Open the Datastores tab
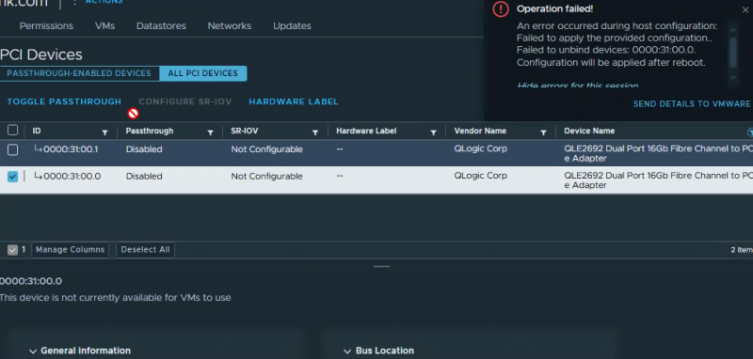The height and width of the screenshot is (359, 753). click(161, 26)
